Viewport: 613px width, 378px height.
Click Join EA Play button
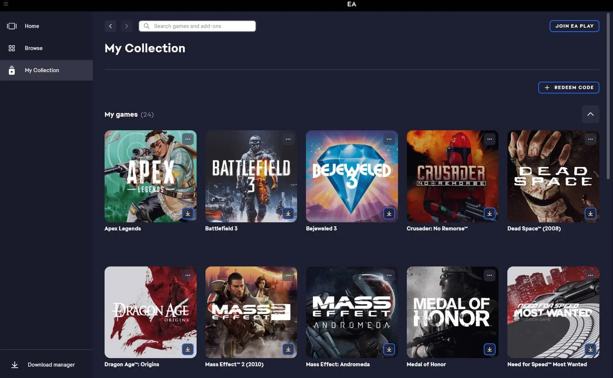pyautogui.click(x=574, y=26)
